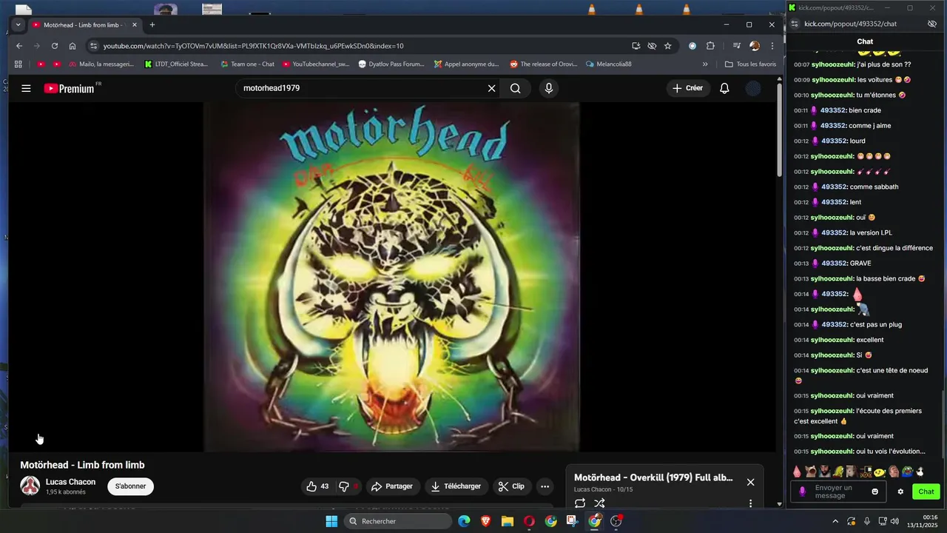This screenshot has height=533, width=947.
Task: Open Microsoft Edge from the taskbar
Action: click(464, 521)
